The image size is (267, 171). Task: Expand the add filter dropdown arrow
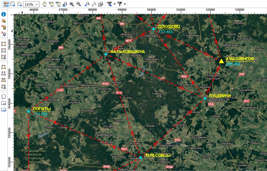click(x=114, y=4)
